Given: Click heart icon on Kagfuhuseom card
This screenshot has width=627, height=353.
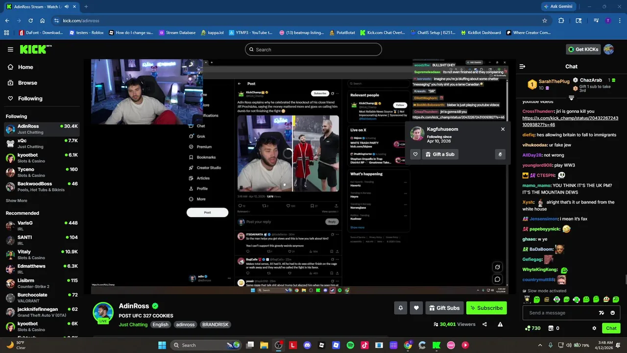Looking at the screenshot, I should coord(415,154).
